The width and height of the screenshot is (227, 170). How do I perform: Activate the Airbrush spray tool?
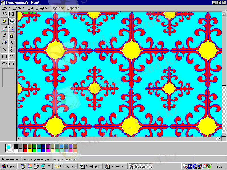(4, 42)
